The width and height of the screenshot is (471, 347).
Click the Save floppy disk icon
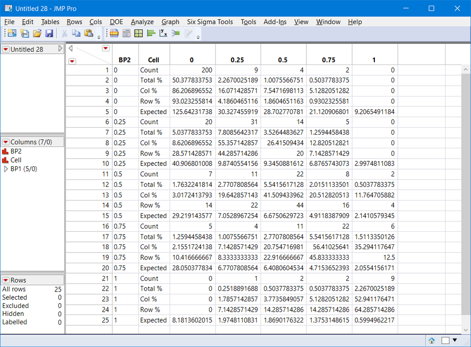tap(49, 33)
